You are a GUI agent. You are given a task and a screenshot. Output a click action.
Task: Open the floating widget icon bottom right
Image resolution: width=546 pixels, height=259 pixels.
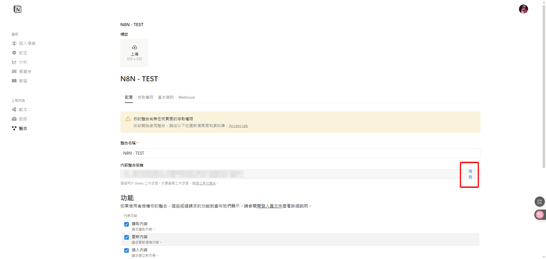539,202
